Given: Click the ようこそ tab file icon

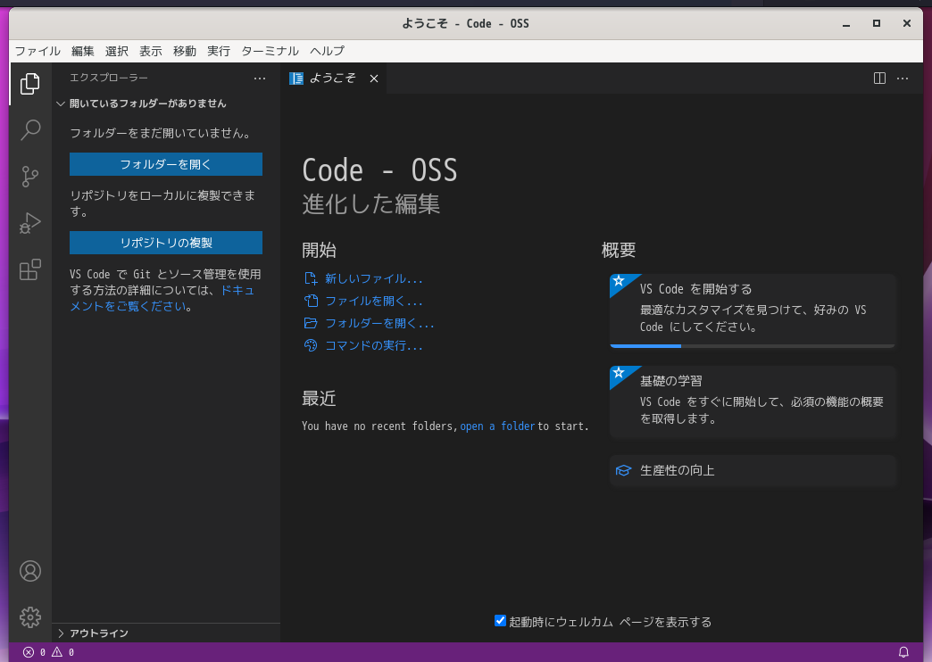Looking at the screenshot, I should coord(296,79).
